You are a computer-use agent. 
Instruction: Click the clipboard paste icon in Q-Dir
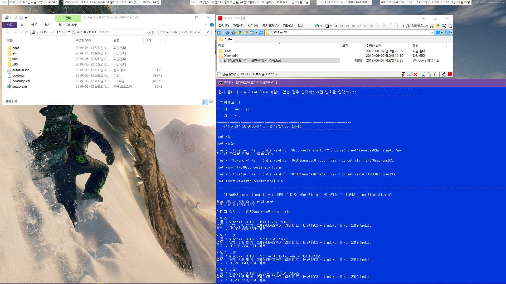click(x=436, y=74)
